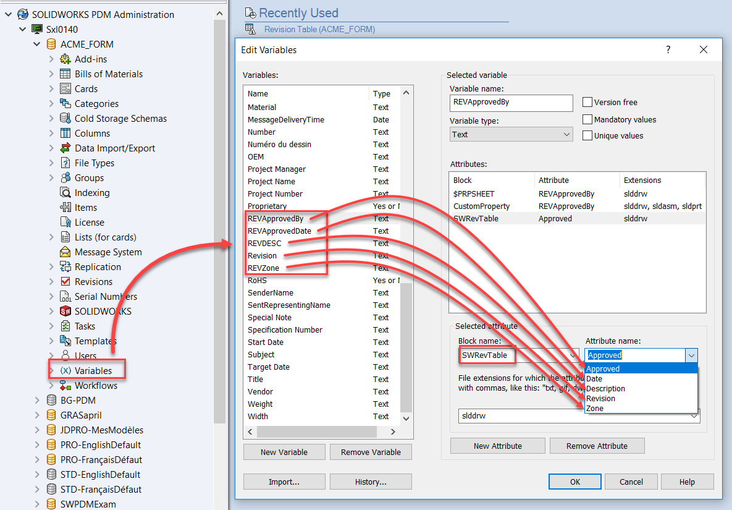732x510 pixels.
Task: Select the REVDESC variable in list
Action: tap(322, 244)
